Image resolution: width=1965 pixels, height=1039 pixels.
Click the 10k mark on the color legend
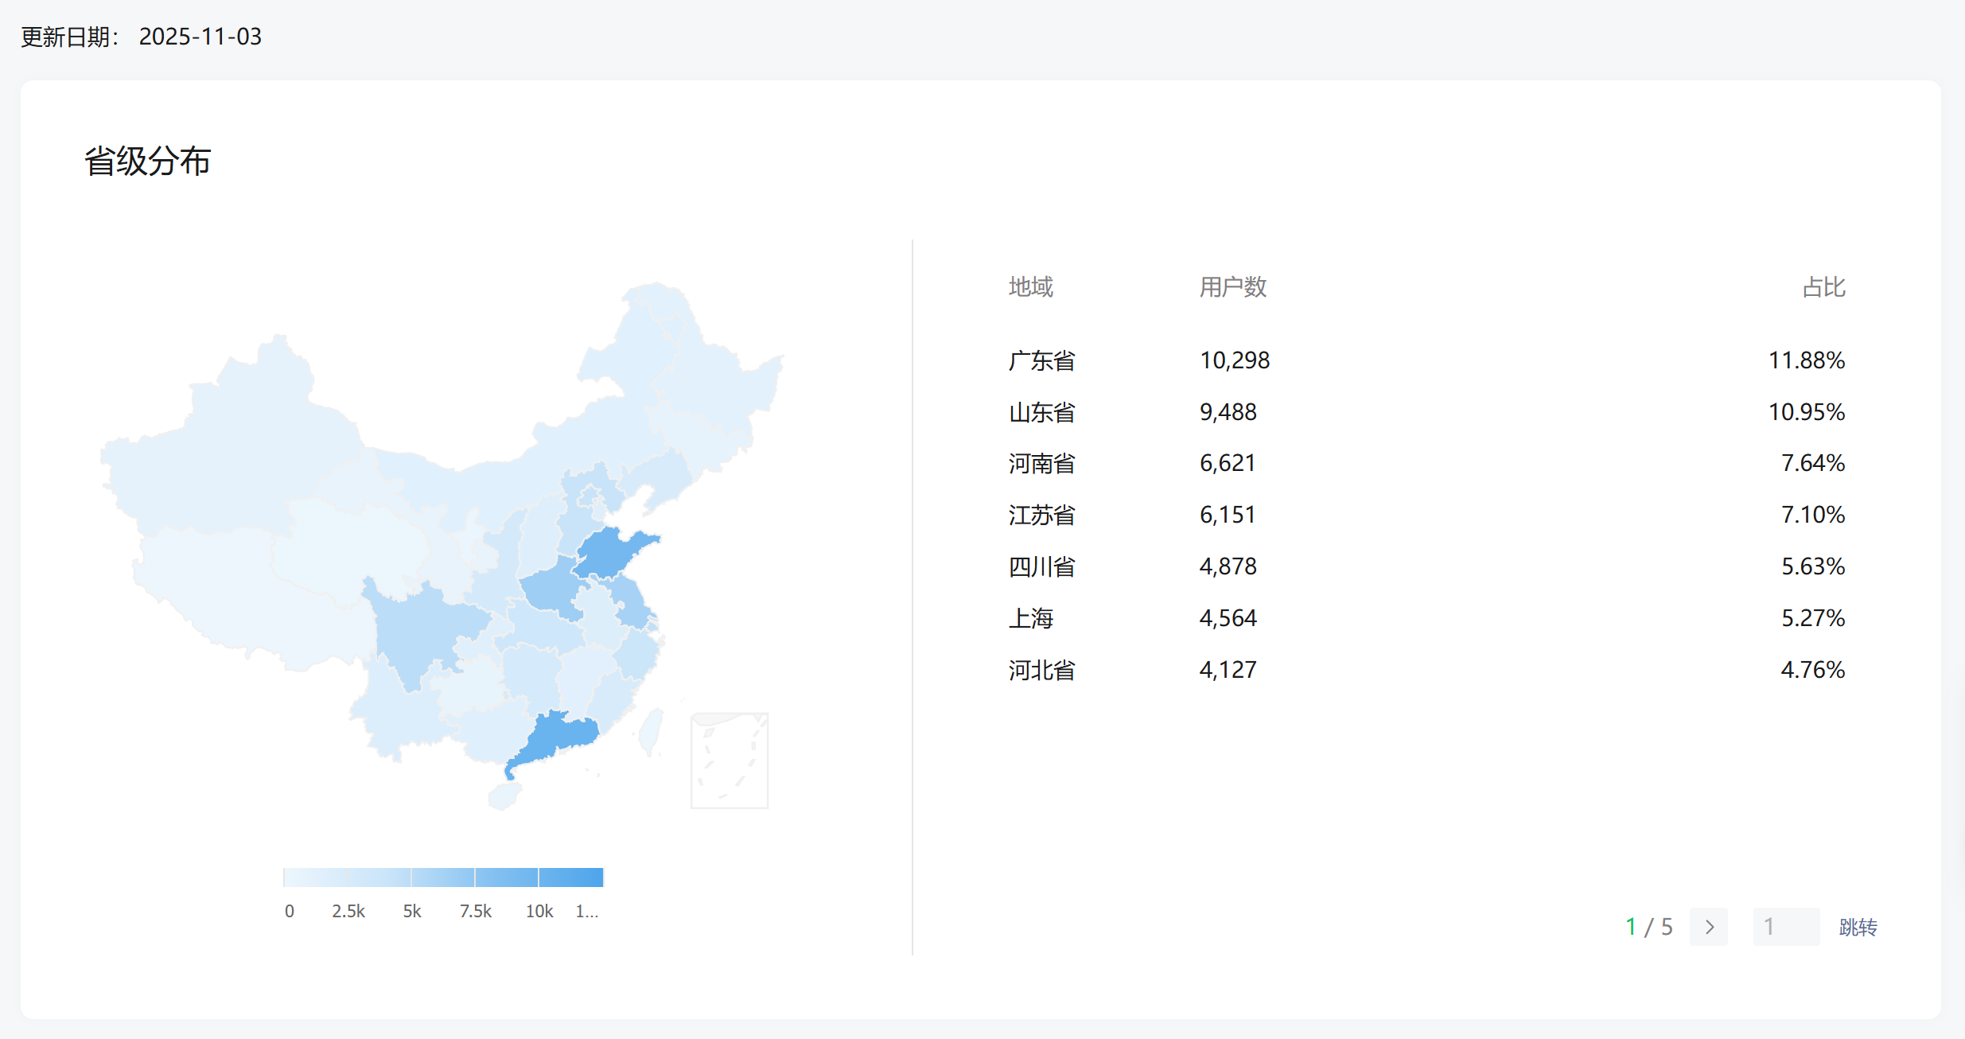pyautogui.click(x=539, y=911)
